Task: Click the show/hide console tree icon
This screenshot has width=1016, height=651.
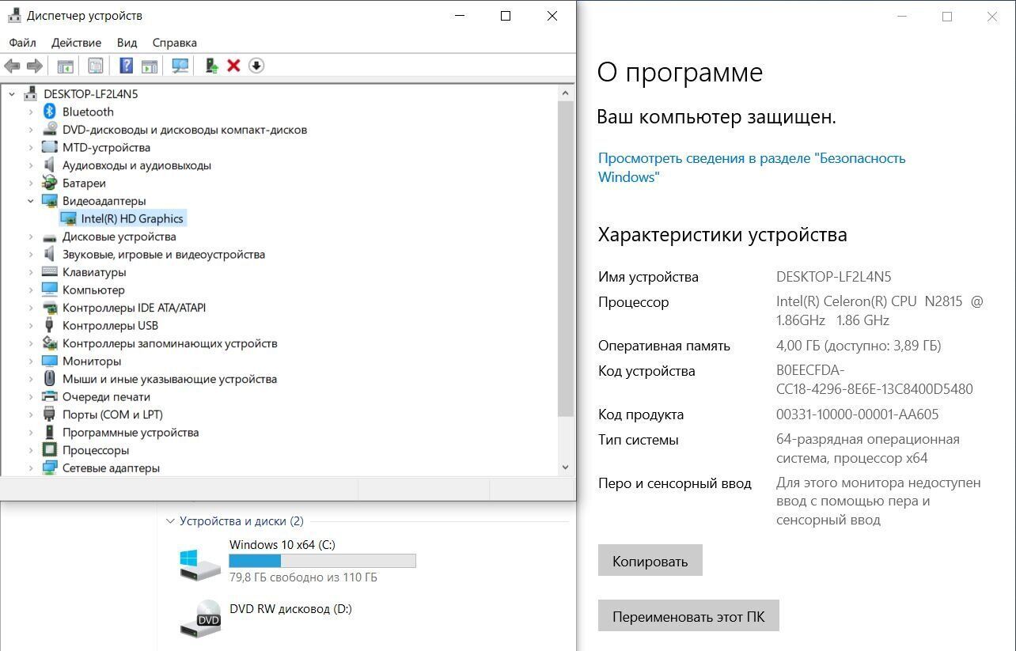Action: pyautogui.click(x=65, y=66)
